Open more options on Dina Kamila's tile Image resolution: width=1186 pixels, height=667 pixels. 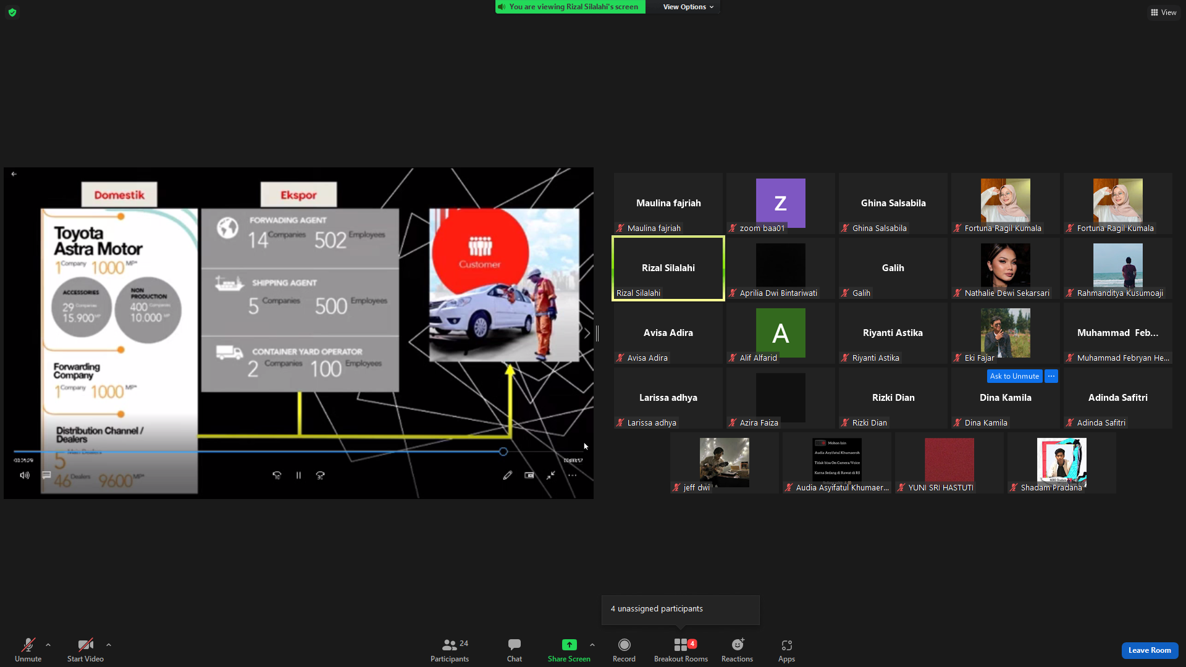click(1051, 376)
